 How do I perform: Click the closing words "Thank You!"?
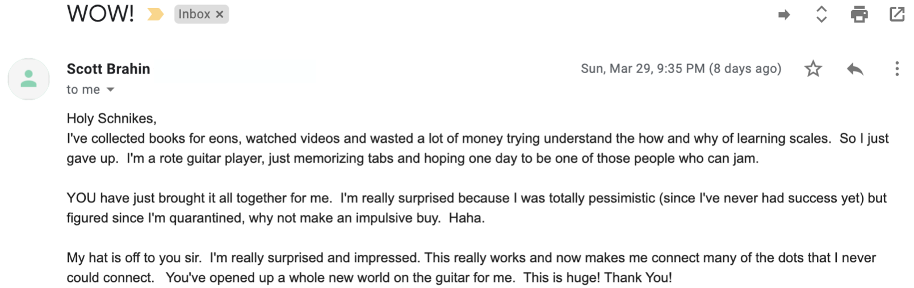pos(638,278)
